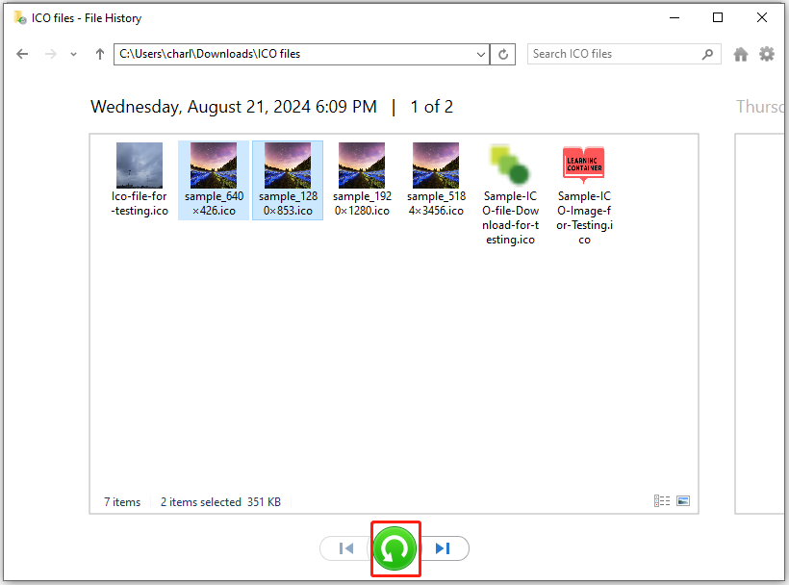Expand the address bar dropdown
Screen dimensions: 789x585
point(482,55)
